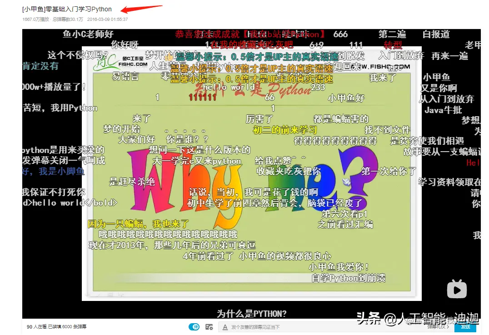Click the 'Why me?' slide in video
This screenshot has width=489, height=335.
coord(252,173)
